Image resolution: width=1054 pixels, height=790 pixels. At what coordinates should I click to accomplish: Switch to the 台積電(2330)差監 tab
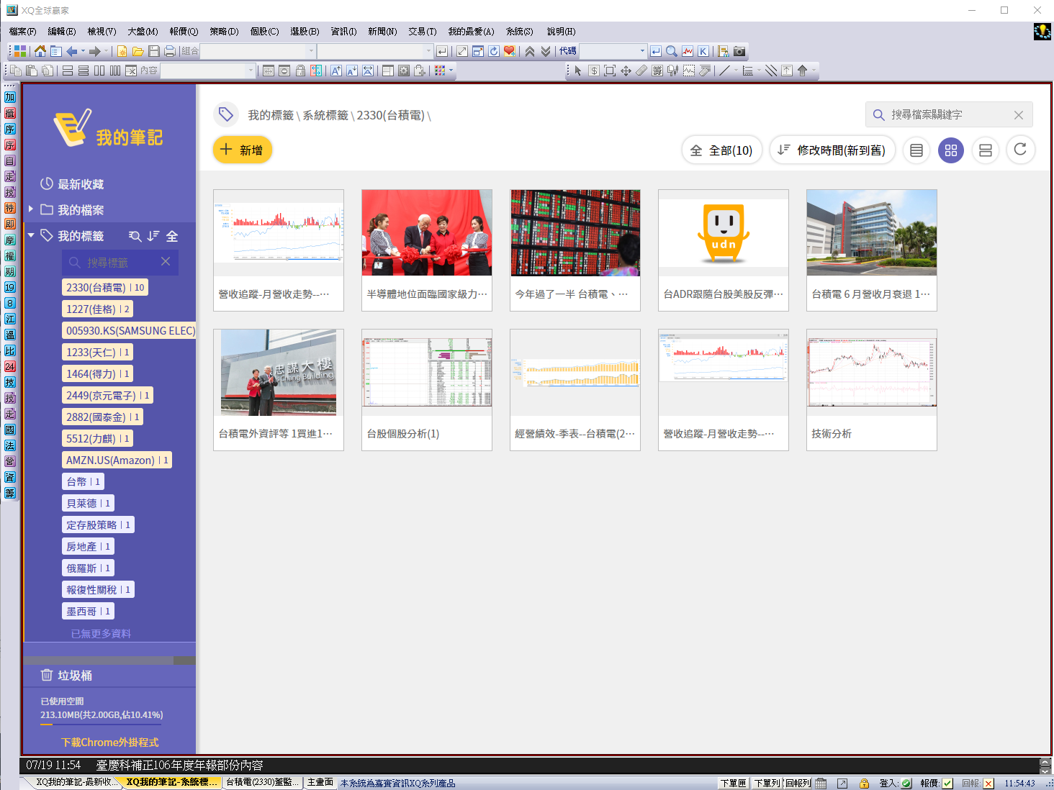click(x=262, y=783)
